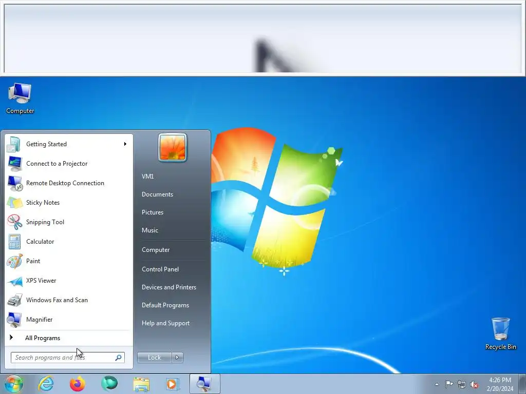The image size is (526, 394).
Task: Launch Remote Desktop Connection
Action: tap(69, 183)
